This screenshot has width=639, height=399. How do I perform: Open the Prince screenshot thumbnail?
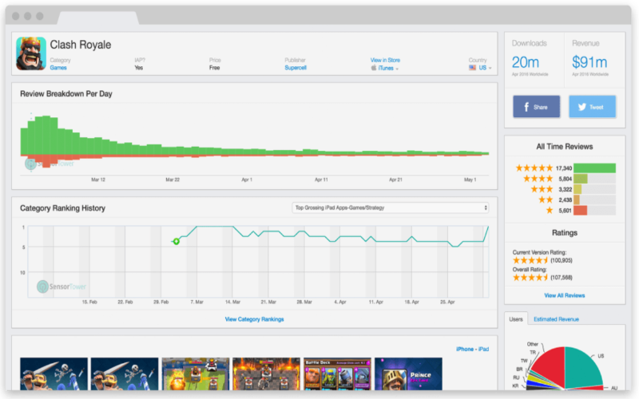pyautogui.click(x=408, y=373)
